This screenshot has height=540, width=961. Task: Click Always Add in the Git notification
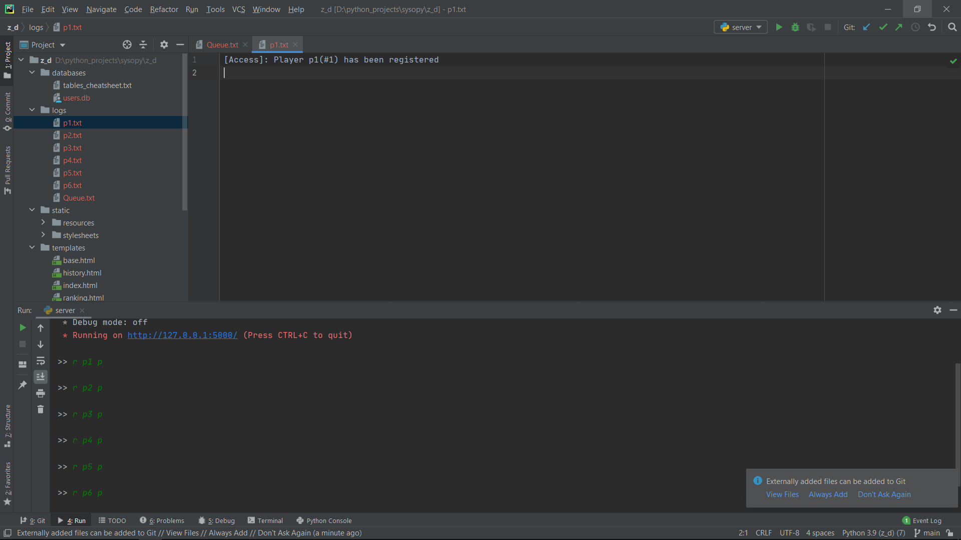tap(827, 494)
